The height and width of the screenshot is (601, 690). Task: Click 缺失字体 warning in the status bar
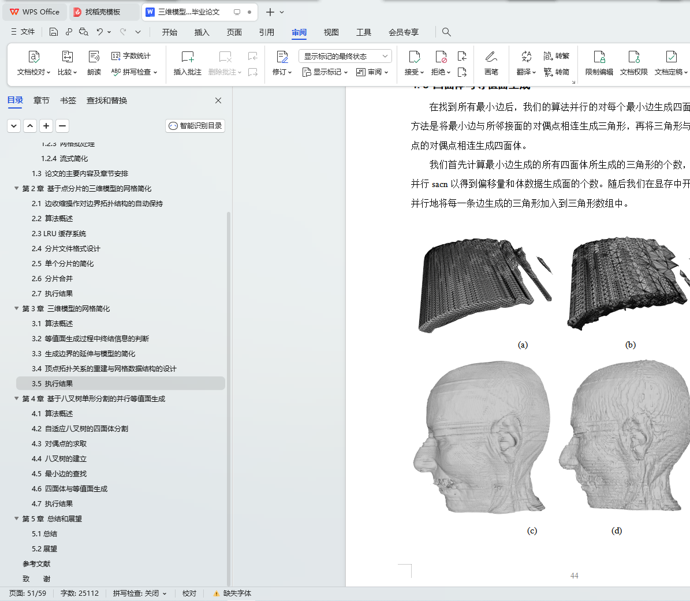click(x=232, y=593)
